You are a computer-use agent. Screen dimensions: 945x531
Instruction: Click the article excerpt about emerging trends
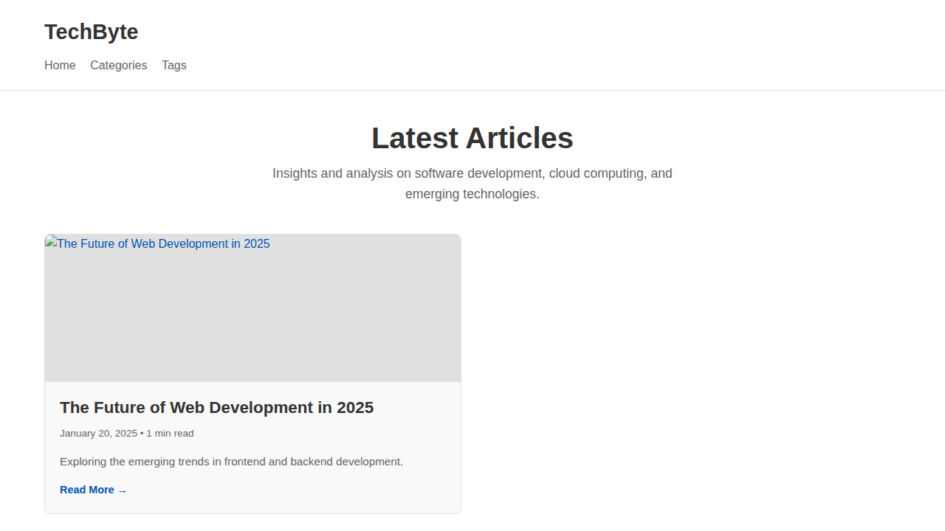click(231, 462)
